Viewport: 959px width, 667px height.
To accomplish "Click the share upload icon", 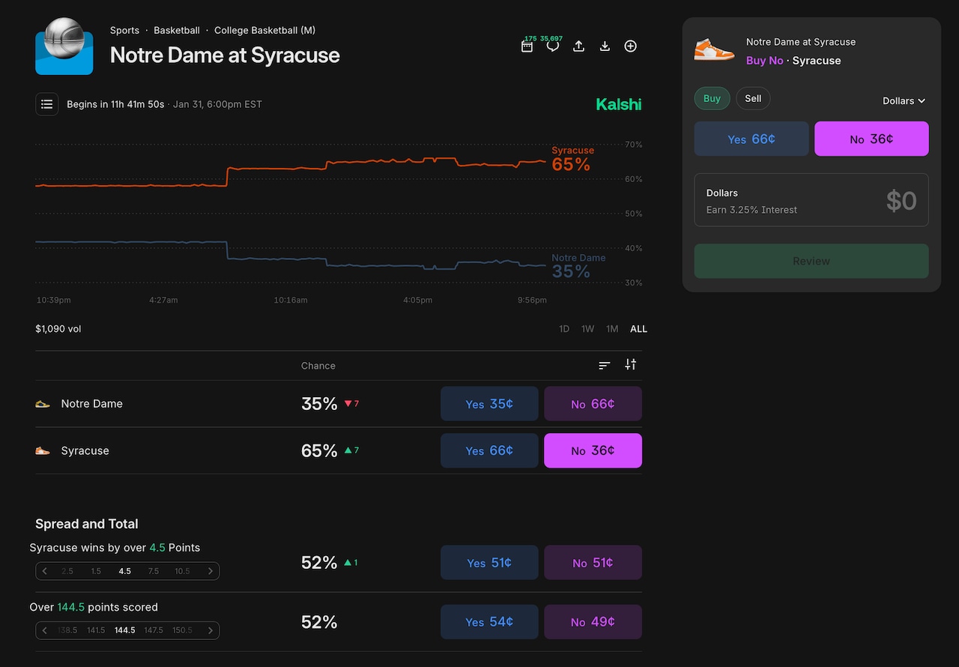I will tap(578, 46).
